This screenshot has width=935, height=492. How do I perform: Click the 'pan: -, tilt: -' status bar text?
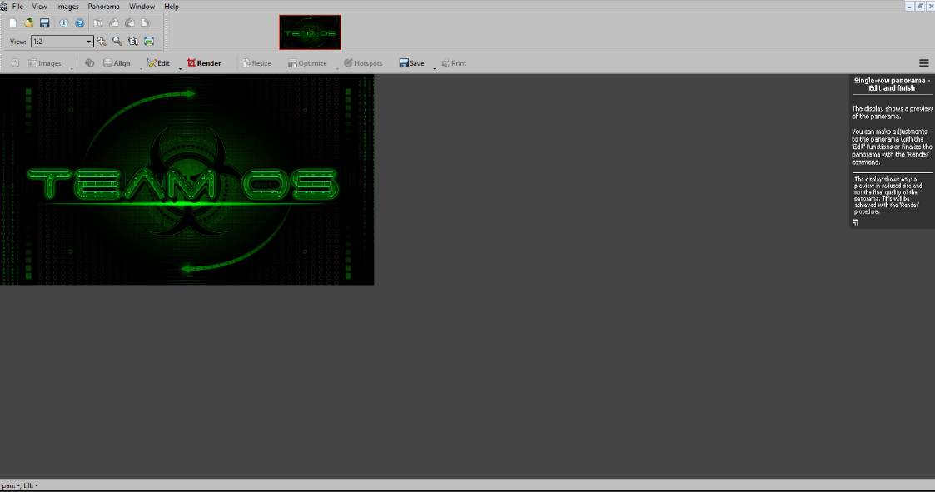[x=20, y=485]
